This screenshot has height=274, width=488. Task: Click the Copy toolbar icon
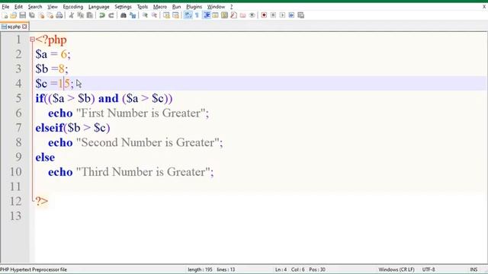click(81, 15)
